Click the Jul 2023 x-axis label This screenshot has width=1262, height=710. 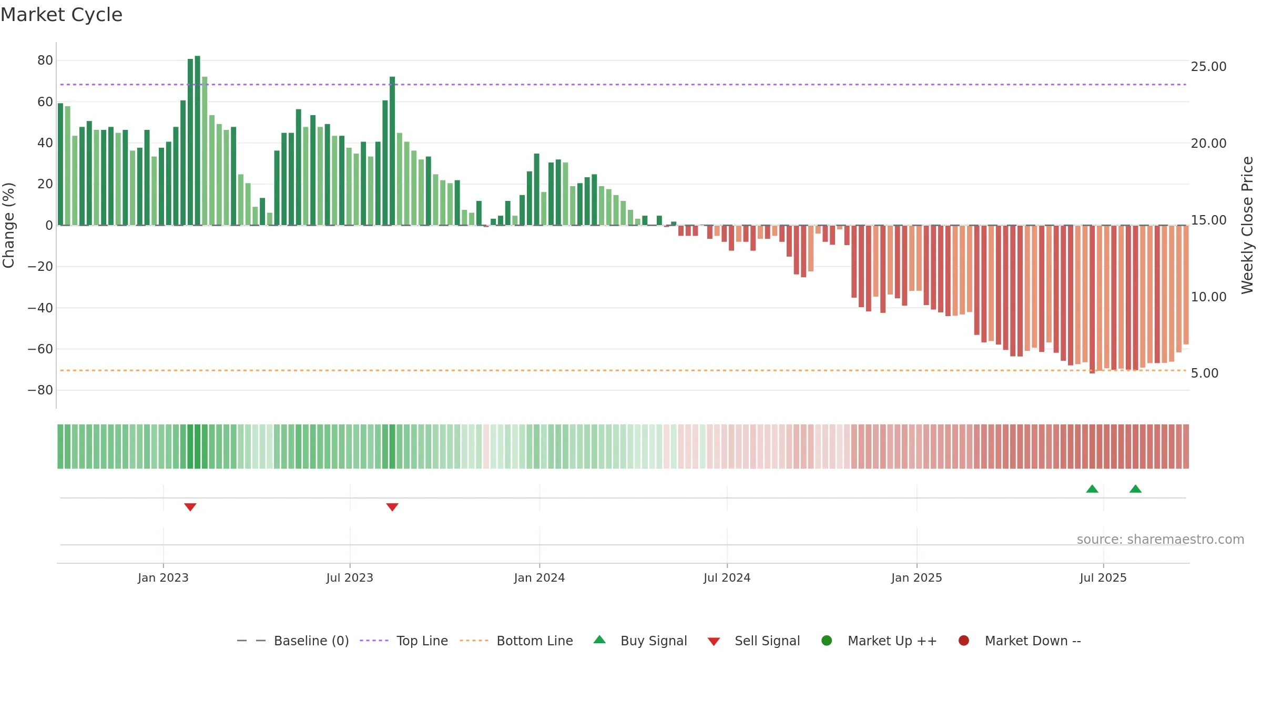pos(350,577)
